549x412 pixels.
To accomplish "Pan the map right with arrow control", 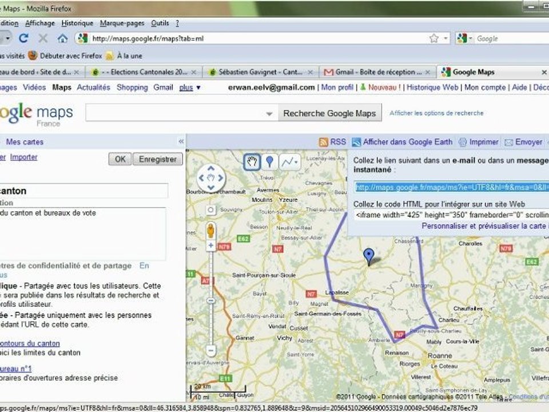I will click(221, 178).
